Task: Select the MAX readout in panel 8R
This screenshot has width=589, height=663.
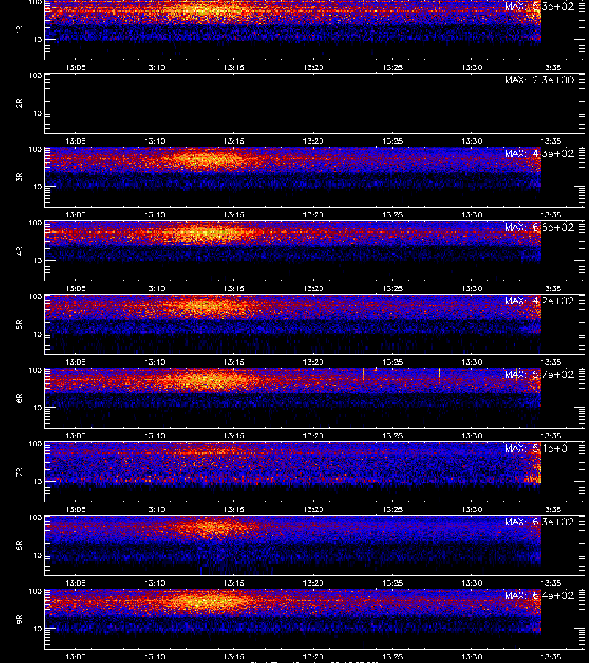Action: (539, 522)
